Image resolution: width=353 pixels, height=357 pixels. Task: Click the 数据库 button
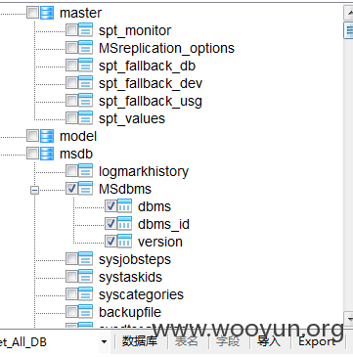pyautogui.click(x=140, y=341)
